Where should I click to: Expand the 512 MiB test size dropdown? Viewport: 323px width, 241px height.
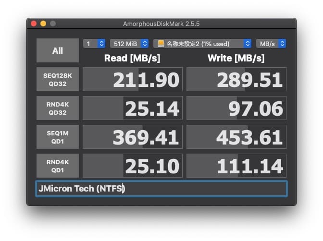click(129, 44)
